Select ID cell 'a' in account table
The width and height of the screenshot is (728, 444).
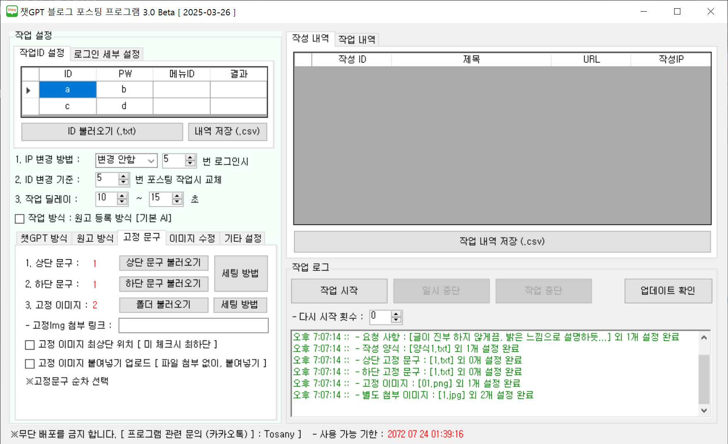click(68, 89)
